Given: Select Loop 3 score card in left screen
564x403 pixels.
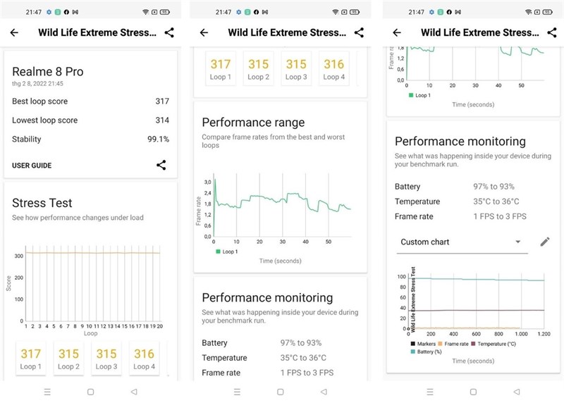Looking at the screenshot, I should point(106,359).
